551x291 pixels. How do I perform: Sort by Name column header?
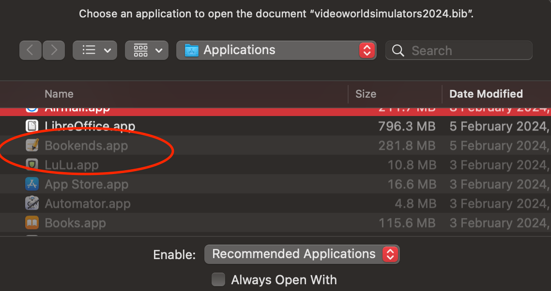pos(59,94)
